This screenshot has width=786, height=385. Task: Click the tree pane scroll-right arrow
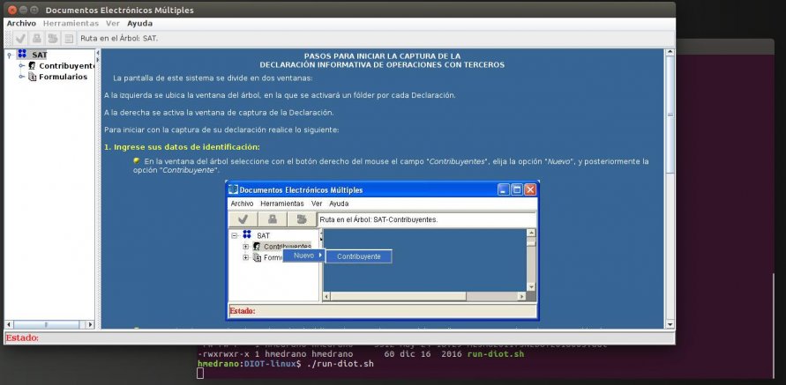[x=90, y=324]
